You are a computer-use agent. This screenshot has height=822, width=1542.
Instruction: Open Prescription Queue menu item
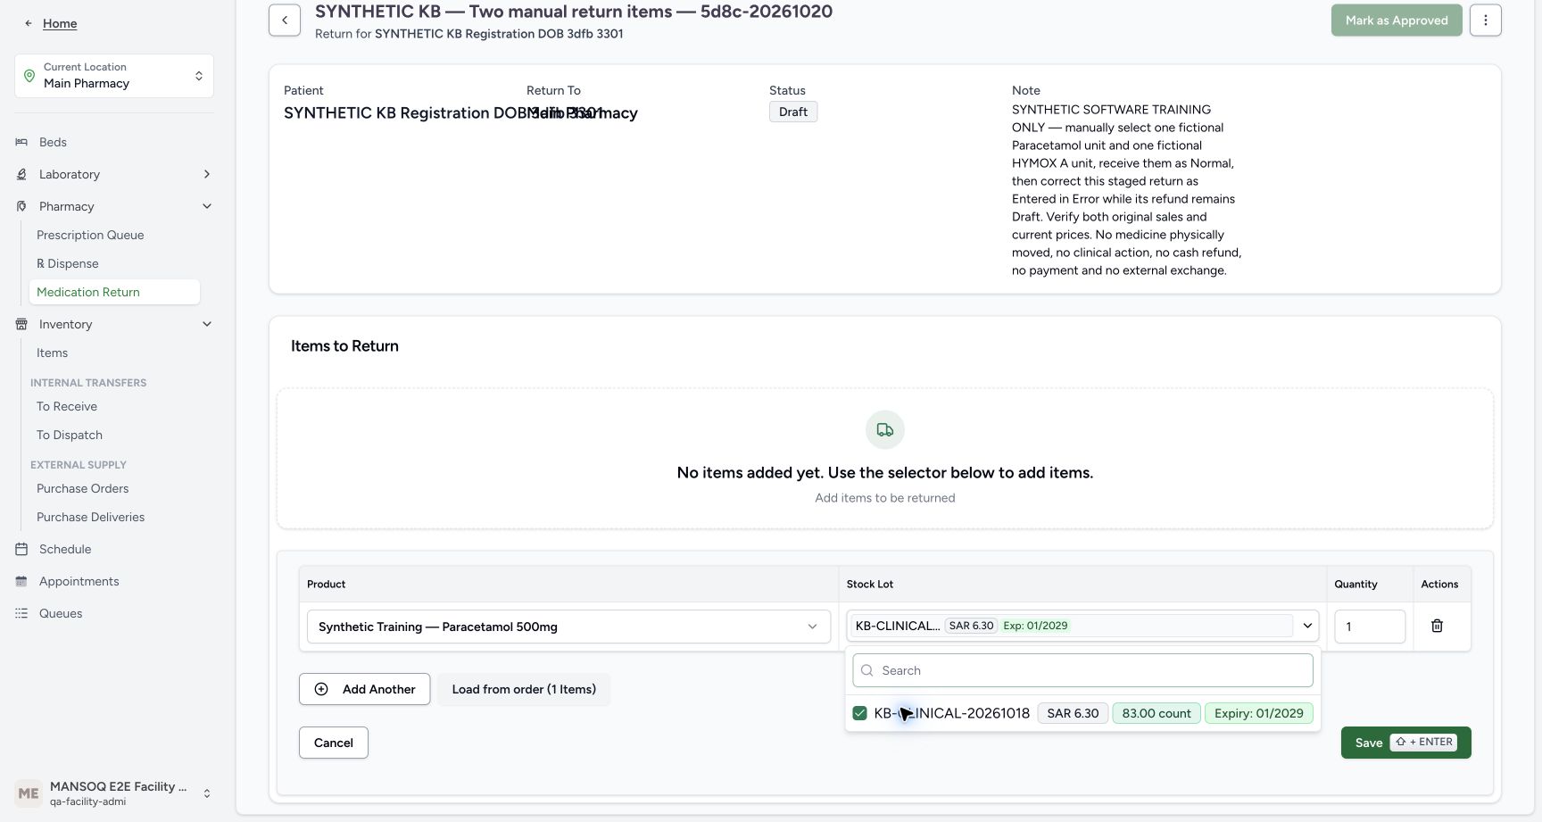pos(90,235)
